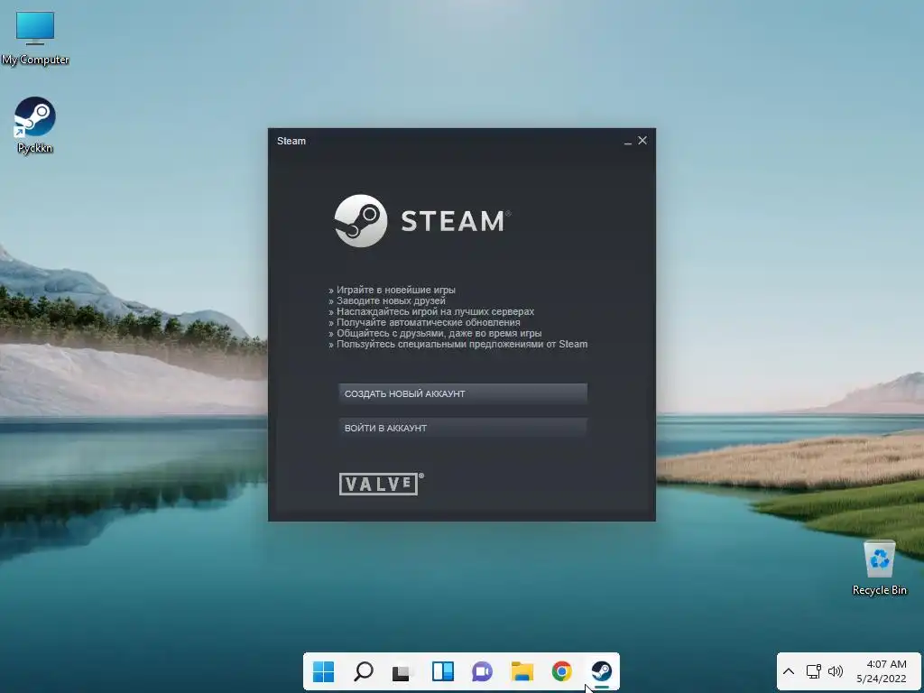Launch the Chat app from taskbar
924x693 pixels.
[x=482, y=671]
